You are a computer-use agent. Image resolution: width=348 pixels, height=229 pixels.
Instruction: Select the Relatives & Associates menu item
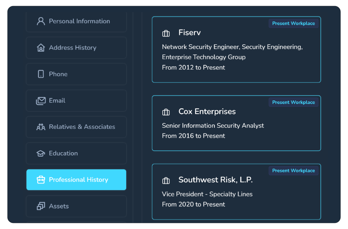(76, 127)
